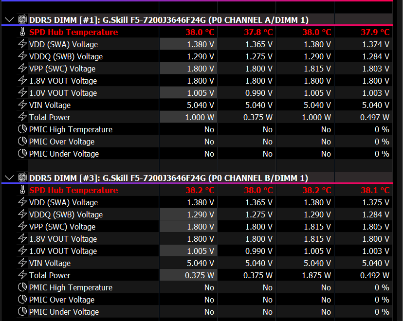Select the 'DDR5 DIMM [#3]: G.Skill F5-7200J3646F24G' header text
The image size is (403, 321).
point(117,178)
